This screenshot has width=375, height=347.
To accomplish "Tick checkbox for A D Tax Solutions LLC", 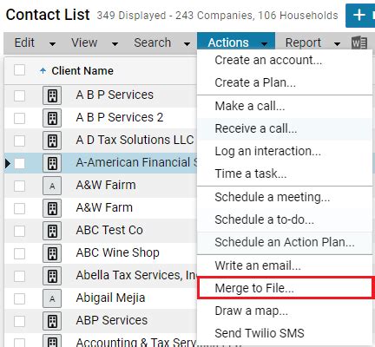I will [19, 141].
